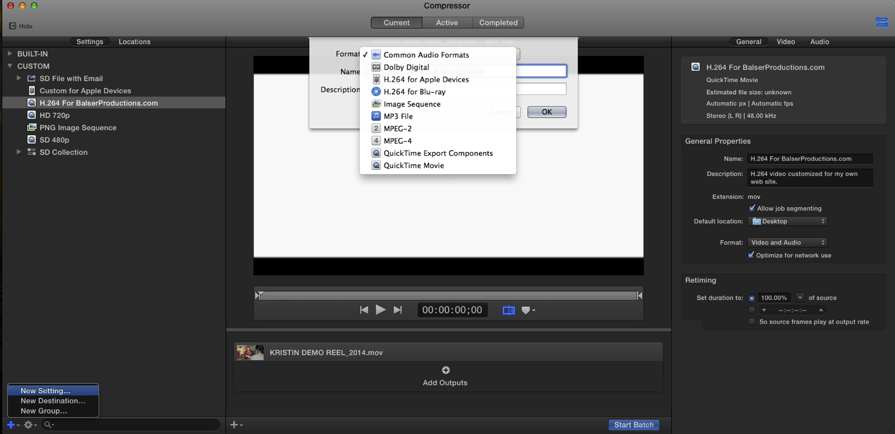The width and height of the screenshot is (895, 434).
Task: Select KRISTIN DEMO REEL_2014.mov thumbnail
Action: click(x=250, y=352)
